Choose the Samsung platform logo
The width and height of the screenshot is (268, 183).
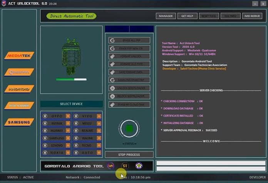pos(19,122)
